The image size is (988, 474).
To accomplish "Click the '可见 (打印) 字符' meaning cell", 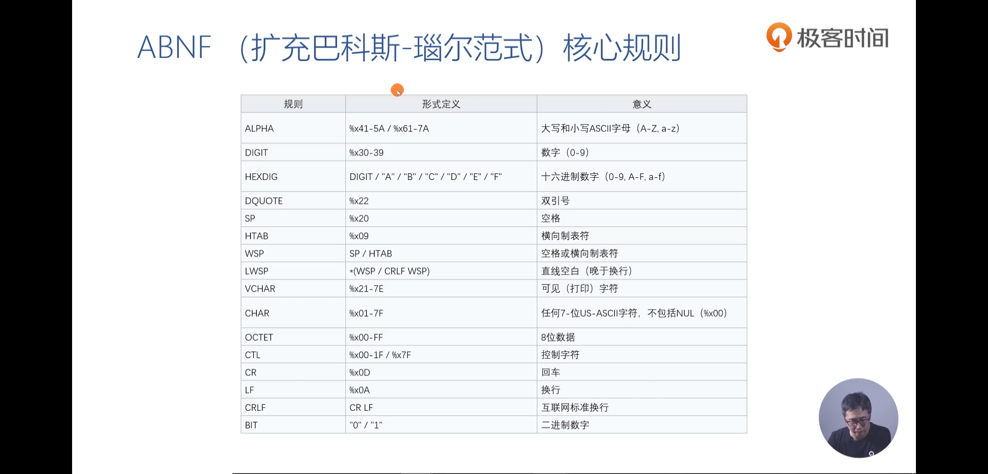I will tap(642, 288).
